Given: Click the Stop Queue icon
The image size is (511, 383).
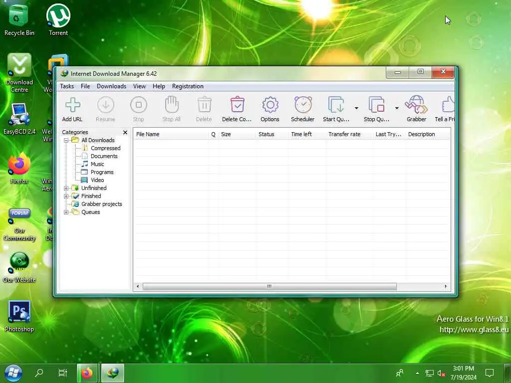Looking at the screenshot, I should click(376, 105).
